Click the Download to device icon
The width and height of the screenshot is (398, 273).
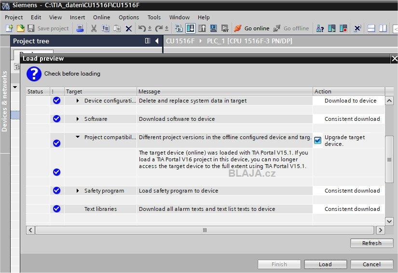(x=191, y=28)
